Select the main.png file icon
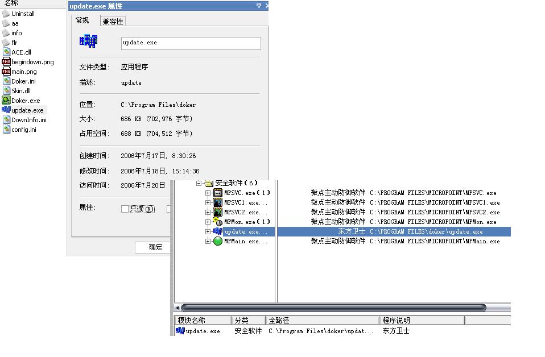The height and width of the screenshot is (357, 545). point(6,72)
